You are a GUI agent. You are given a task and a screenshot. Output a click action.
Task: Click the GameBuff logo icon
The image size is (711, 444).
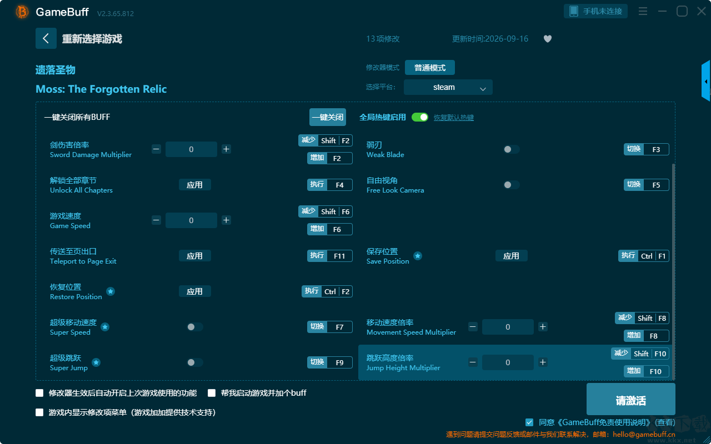point(22,12)
